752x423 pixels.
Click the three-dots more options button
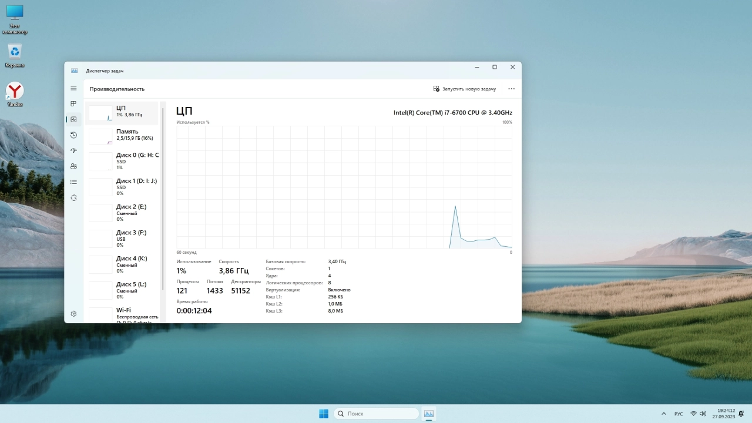[511, 89]
